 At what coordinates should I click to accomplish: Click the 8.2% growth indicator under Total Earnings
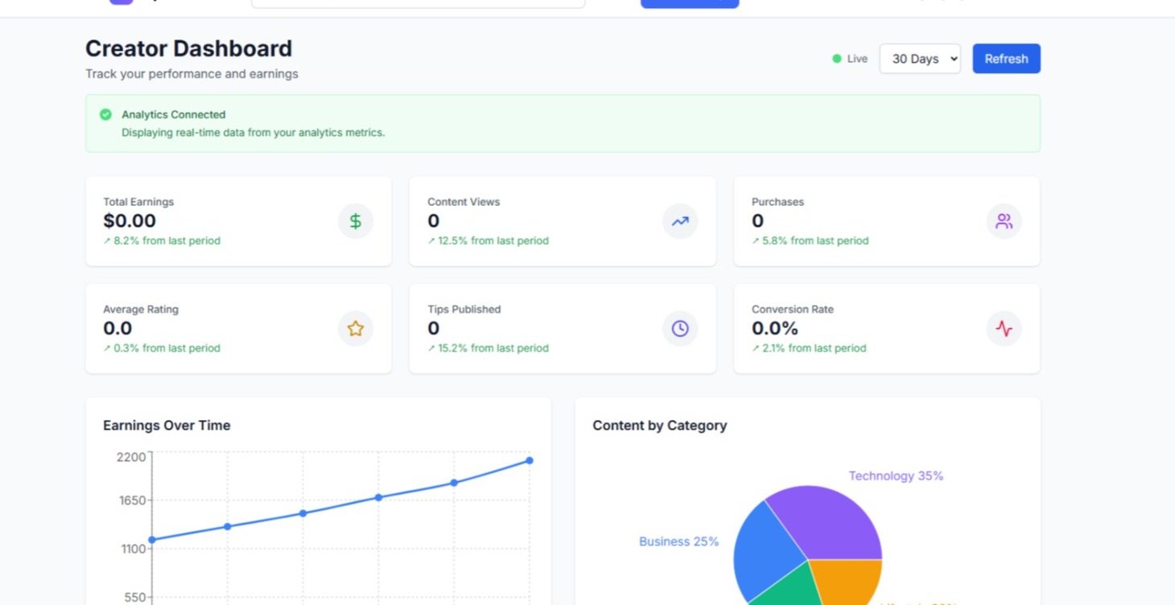pos(162,241)
